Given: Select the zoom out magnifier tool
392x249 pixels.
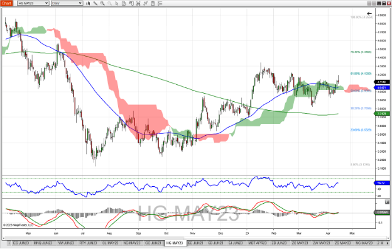Looking at the screenshot, I should [x=109, y=3].
